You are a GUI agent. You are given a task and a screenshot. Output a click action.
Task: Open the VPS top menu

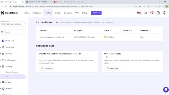[x=77, y=13]
